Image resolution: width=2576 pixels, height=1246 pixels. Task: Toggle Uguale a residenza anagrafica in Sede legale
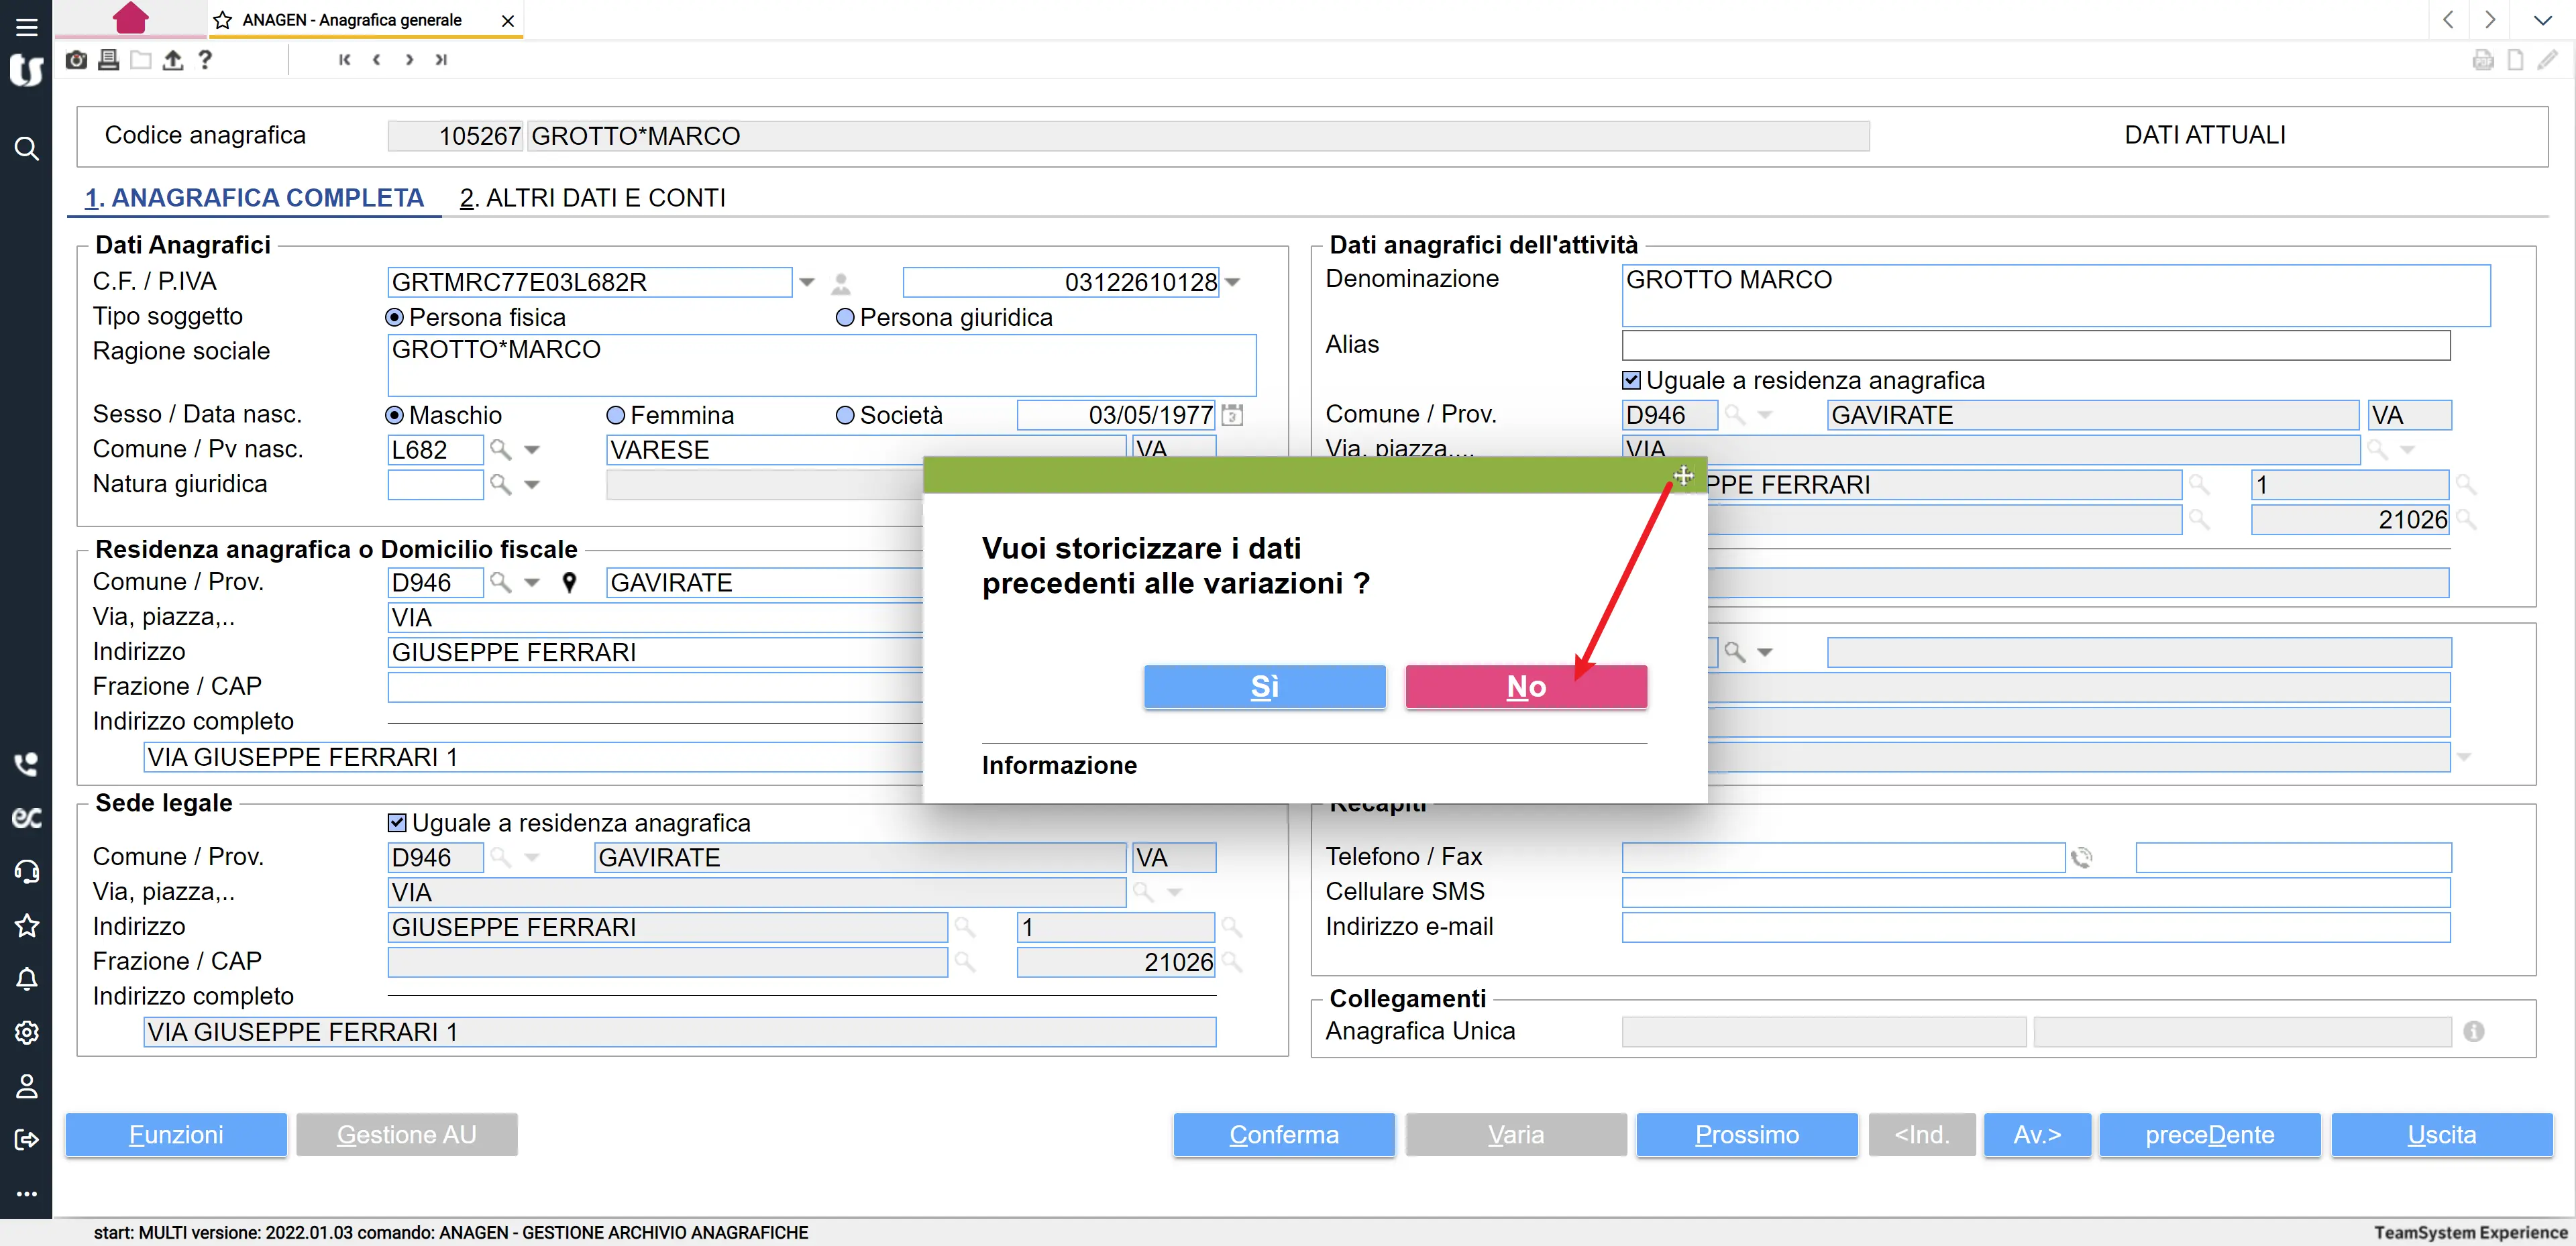(397, 823)
